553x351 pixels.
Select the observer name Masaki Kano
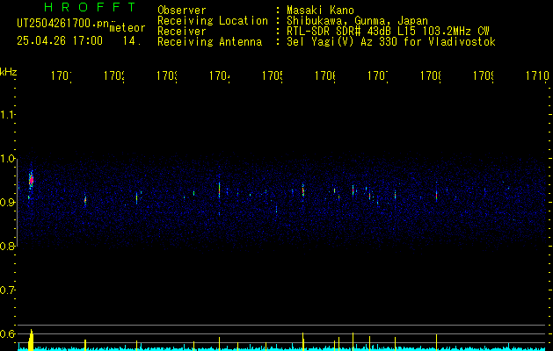320,11
